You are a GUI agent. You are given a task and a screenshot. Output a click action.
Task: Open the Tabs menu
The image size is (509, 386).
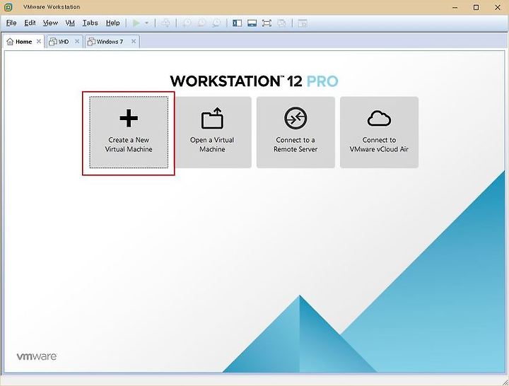90,23
